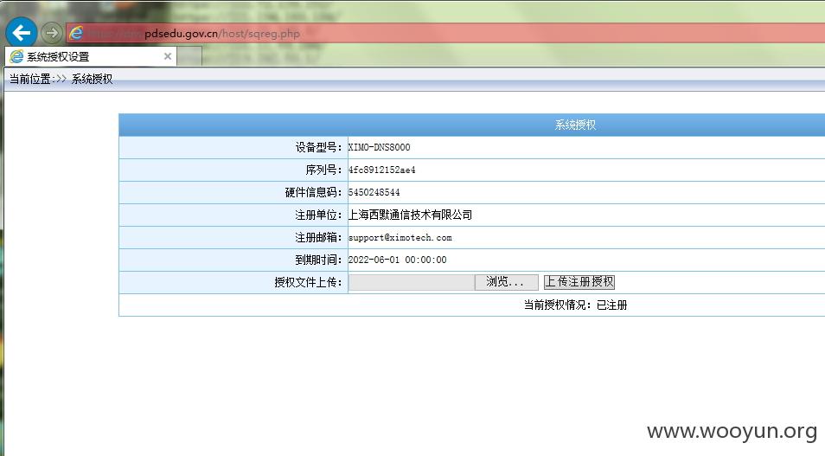Select serial number 4fc8912152ae4

381,170
